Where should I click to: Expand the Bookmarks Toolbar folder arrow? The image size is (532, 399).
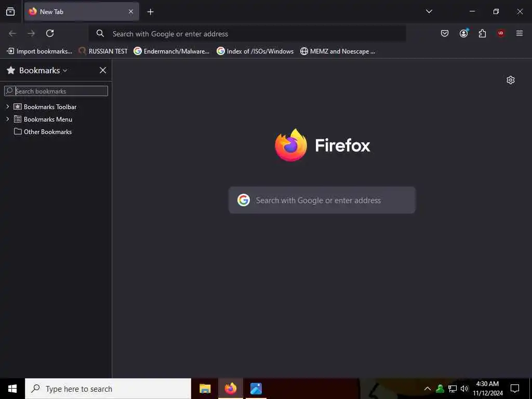pyautogui.click(x=7, y=107)
